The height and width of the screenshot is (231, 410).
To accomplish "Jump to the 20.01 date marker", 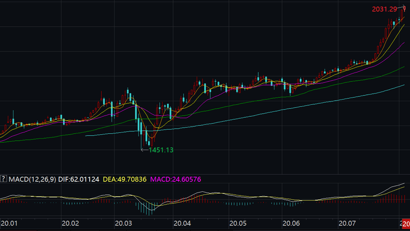I will pos(9,223).
